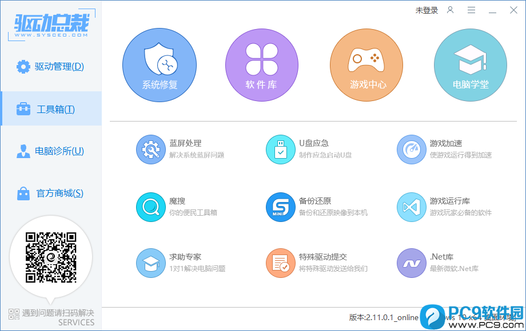The image size is (526, 331).
Task: Start the 游戏加速 game acceleration icon
Action: (x=411, y=149)
